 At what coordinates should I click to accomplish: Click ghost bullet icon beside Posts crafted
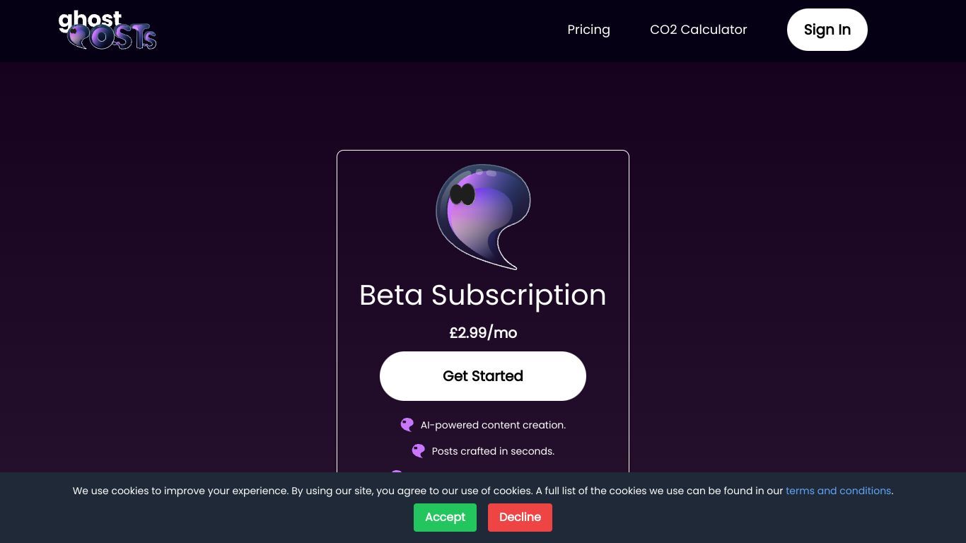tap(419, 451)
